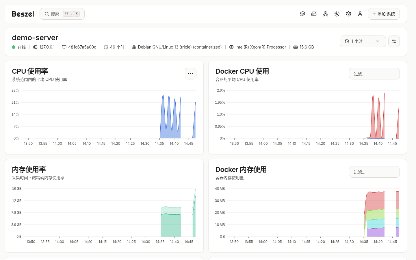Viewport: 416px width, 260px height.
Task: Click the 30 MB axis label
Action: pos(220,201)
